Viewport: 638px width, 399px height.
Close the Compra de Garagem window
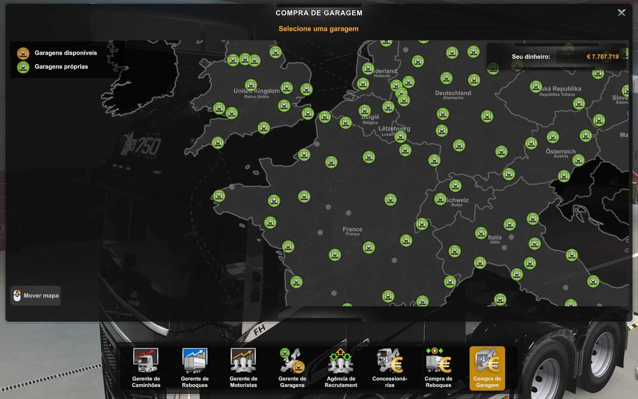621,13
